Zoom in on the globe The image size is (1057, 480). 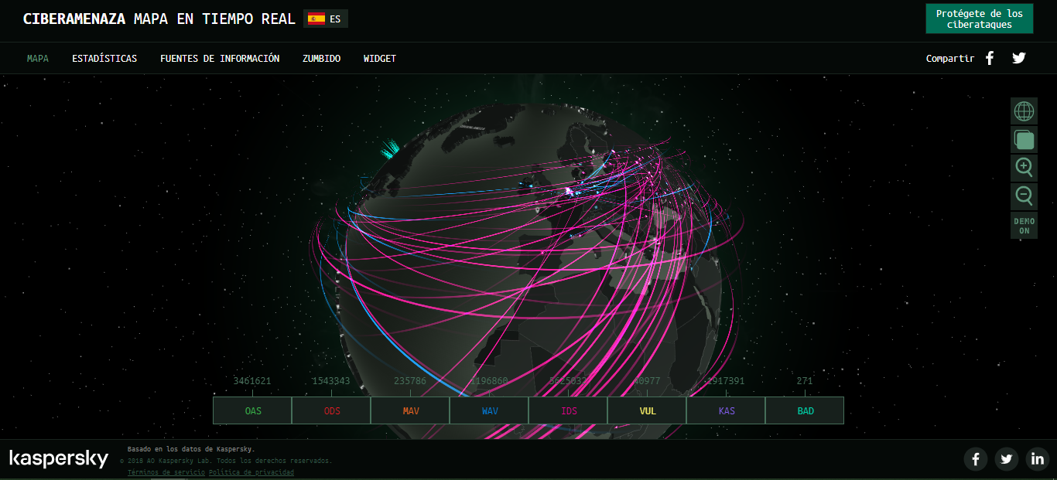(x=1024, y=168)
